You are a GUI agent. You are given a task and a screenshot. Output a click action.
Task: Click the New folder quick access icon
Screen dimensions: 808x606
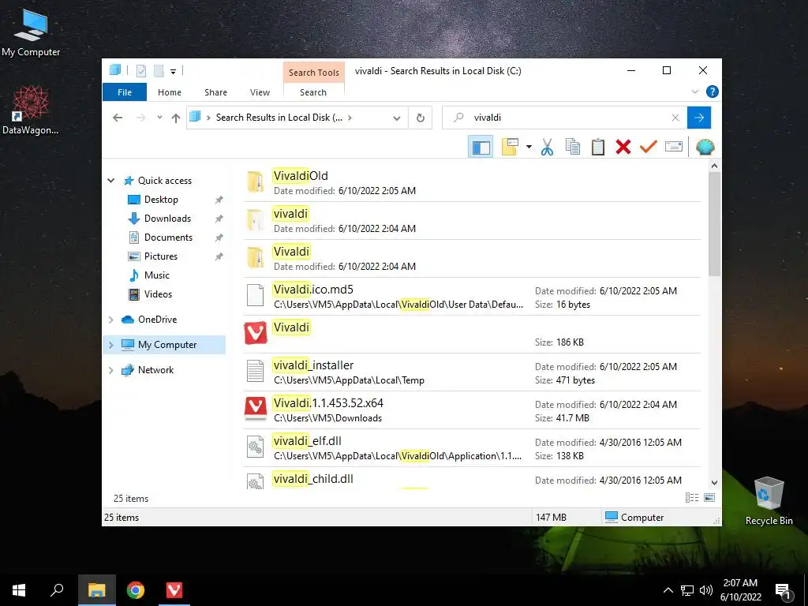pyautogui.click(x=159, y=70)
